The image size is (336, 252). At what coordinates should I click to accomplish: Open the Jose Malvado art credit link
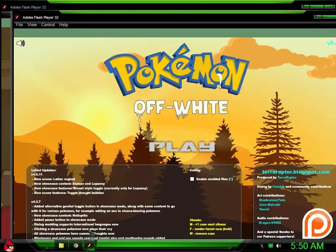pos(270,205)
